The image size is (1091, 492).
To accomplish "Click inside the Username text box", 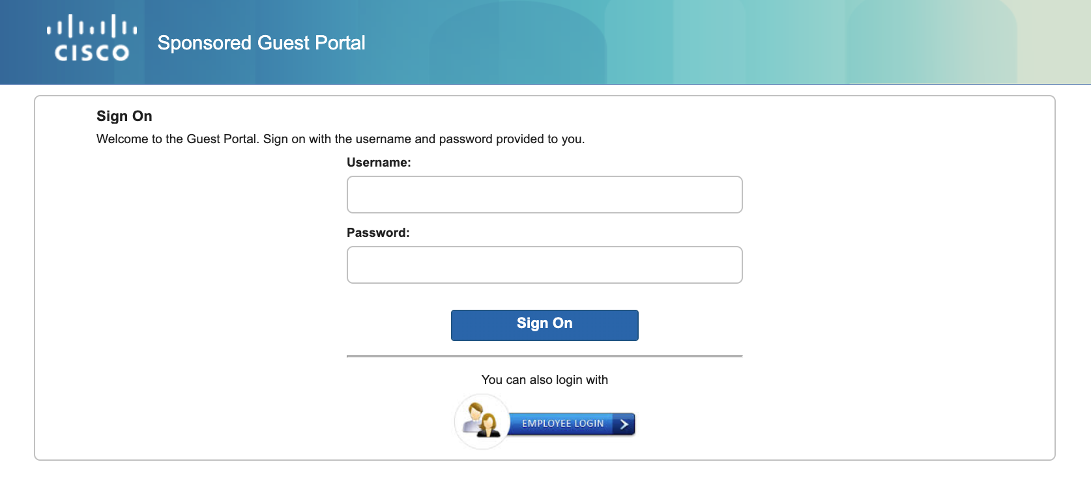I will (544, 194).
